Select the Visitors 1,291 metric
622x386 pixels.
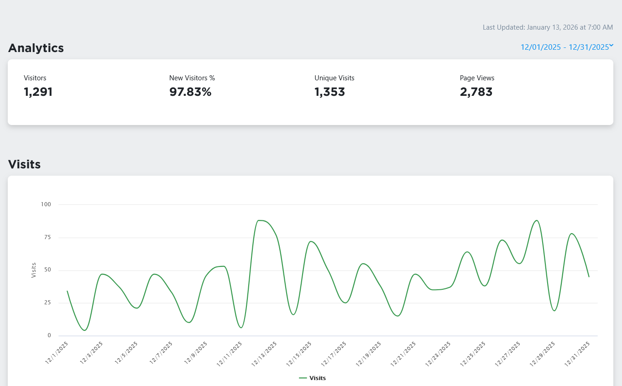38,92
